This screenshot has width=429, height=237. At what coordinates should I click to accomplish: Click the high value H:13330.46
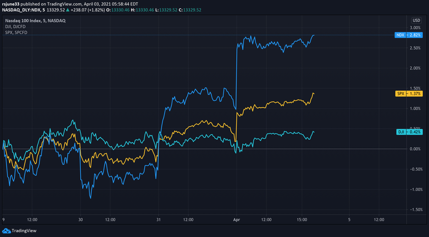pos(142,10)
